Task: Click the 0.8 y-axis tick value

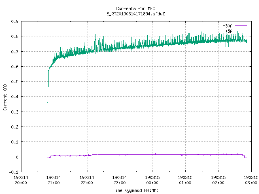Action: [x=15, y=36]
